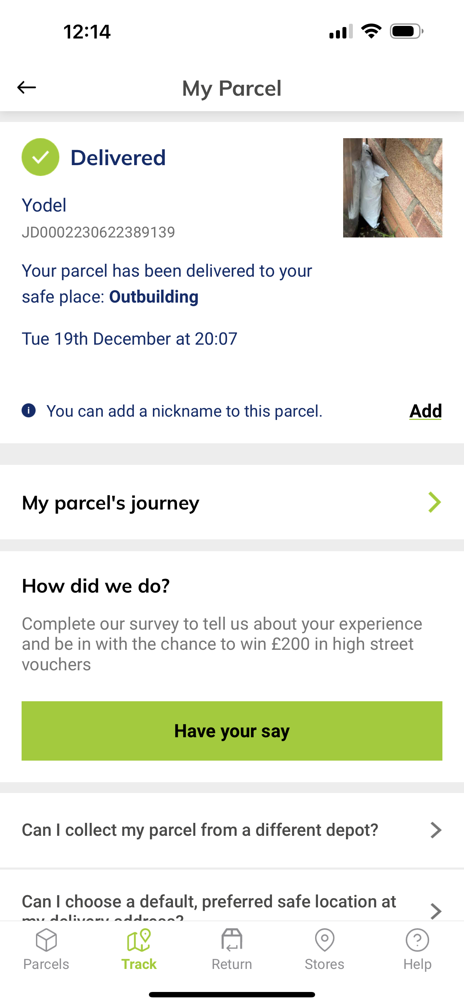The image size is (464, 1006).
Task: Expand My parcel's journey section
Action: (232, 502)
